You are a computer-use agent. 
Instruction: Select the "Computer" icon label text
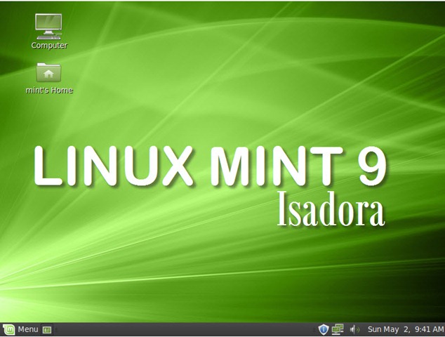tap(49, 46)
